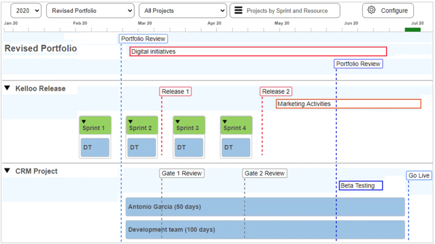Viewport: 435px width, 244px height.
Task: Open the Revised Portfolio dropdown
Action: pyautogui.click(x=90, y=11)
